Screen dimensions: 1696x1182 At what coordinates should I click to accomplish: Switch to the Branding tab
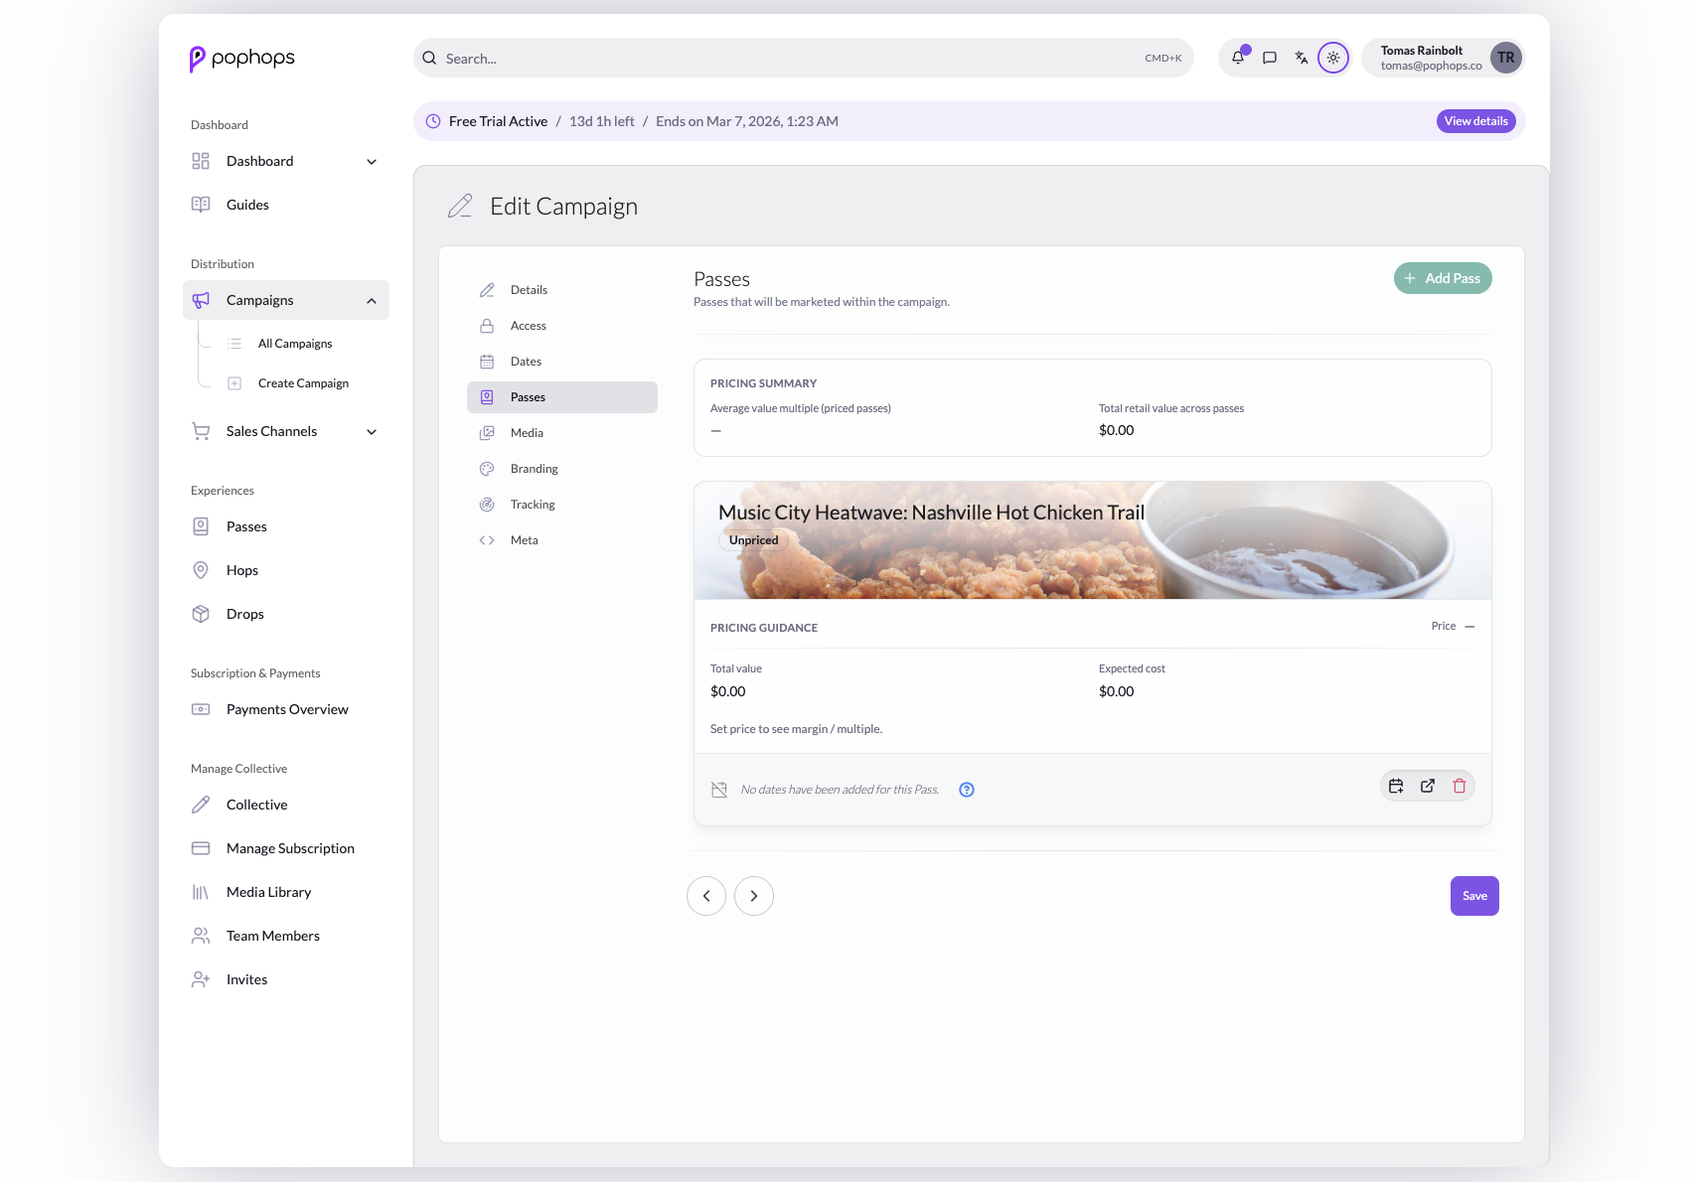coord(534,468)
